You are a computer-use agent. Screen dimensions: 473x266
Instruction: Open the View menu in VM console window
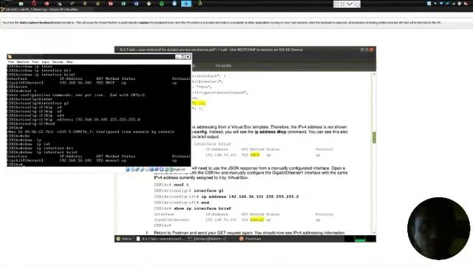click(35, 62)
